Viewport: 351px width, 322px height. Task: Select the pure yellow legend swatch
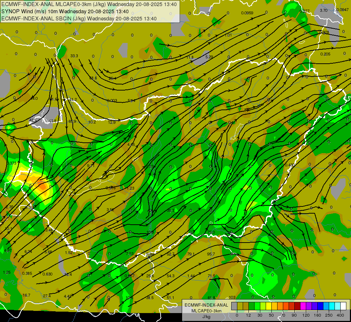[269, 306]
